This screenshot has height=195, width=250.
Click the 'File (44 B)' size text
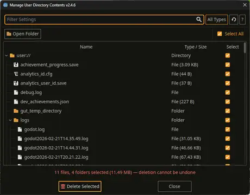tap(182, 74)
